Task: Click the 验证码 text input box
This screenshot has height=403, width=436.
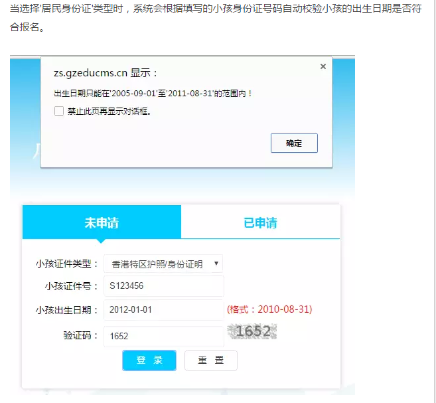Action: (163, 336)
